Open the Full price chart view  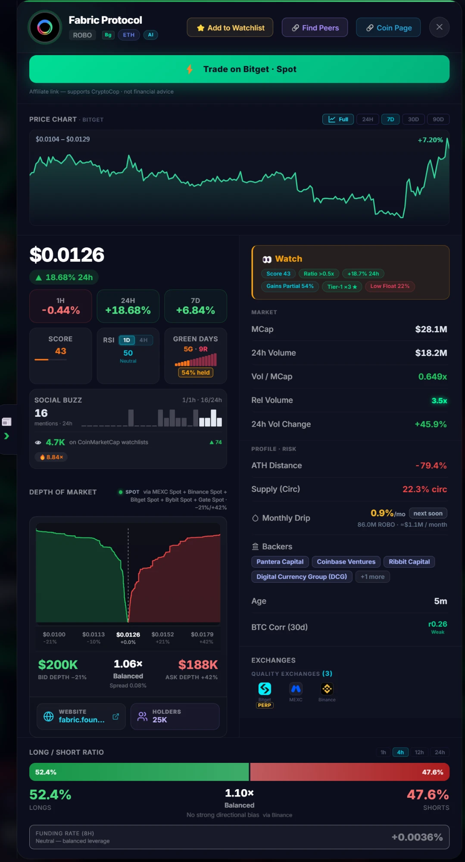click(x=338, y=119)
